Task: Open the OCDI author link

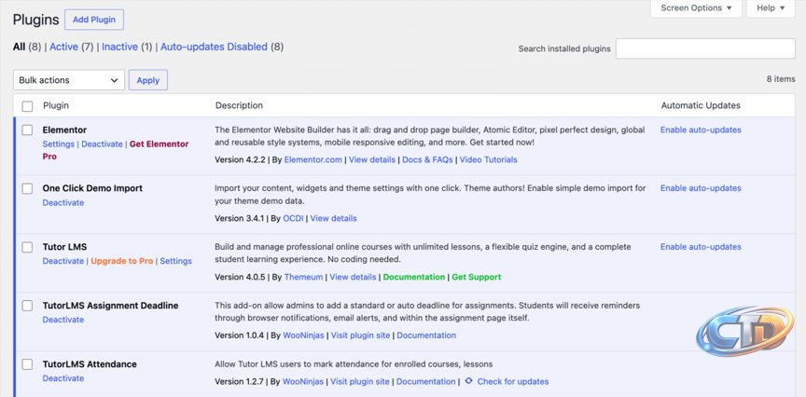Action: (294, 218)
